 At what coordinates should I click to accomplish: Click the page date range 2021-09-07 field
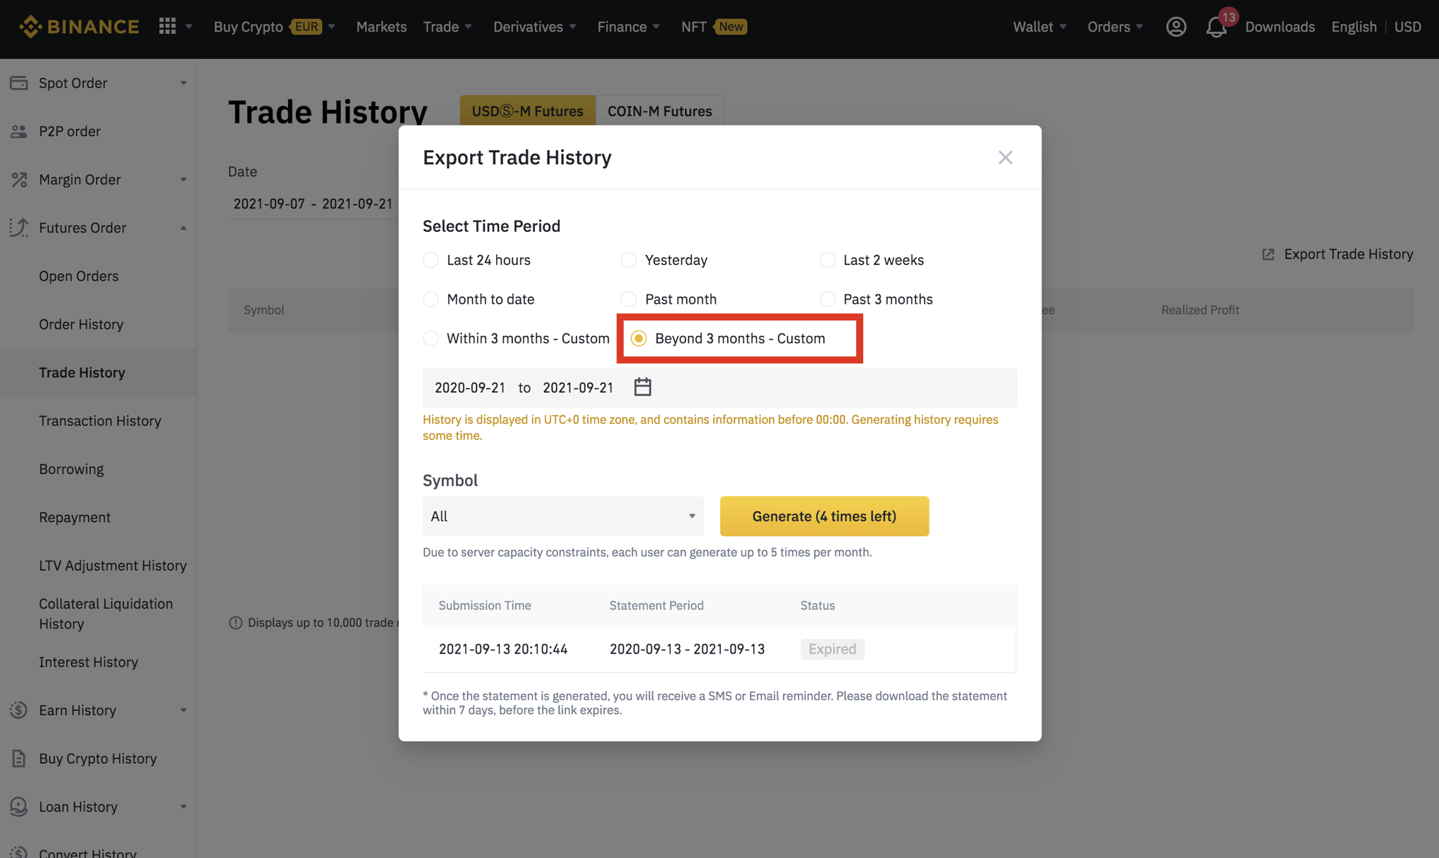(x=313, y=204)
